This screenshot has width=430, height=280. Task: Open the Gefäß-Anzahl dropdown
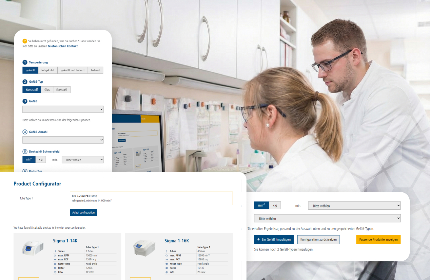(x=63, y=140)
